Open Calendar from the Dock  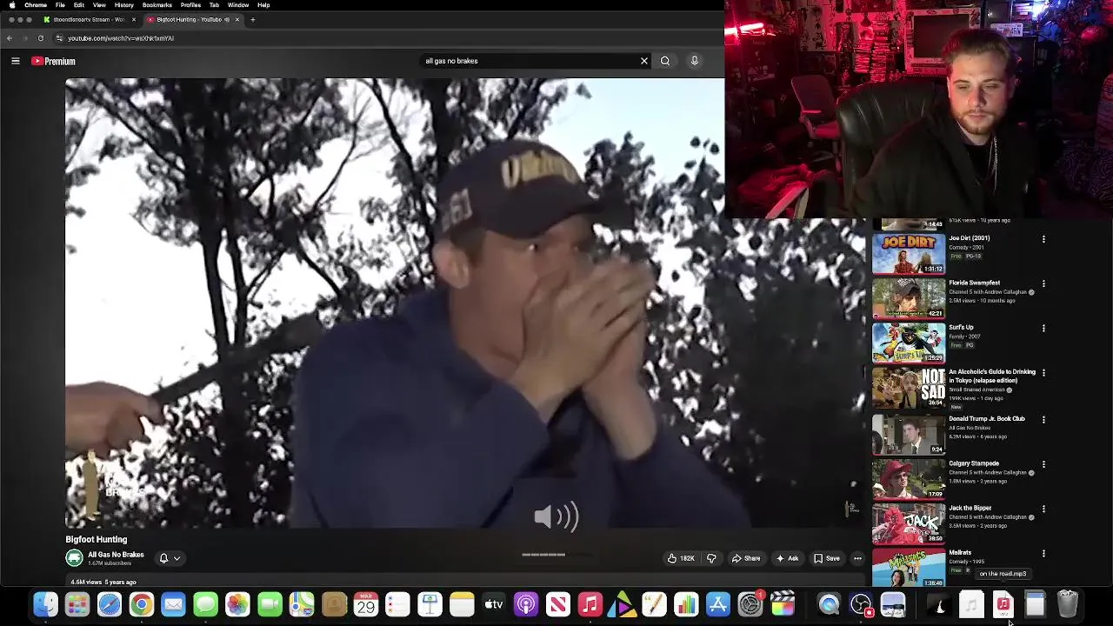366,603
